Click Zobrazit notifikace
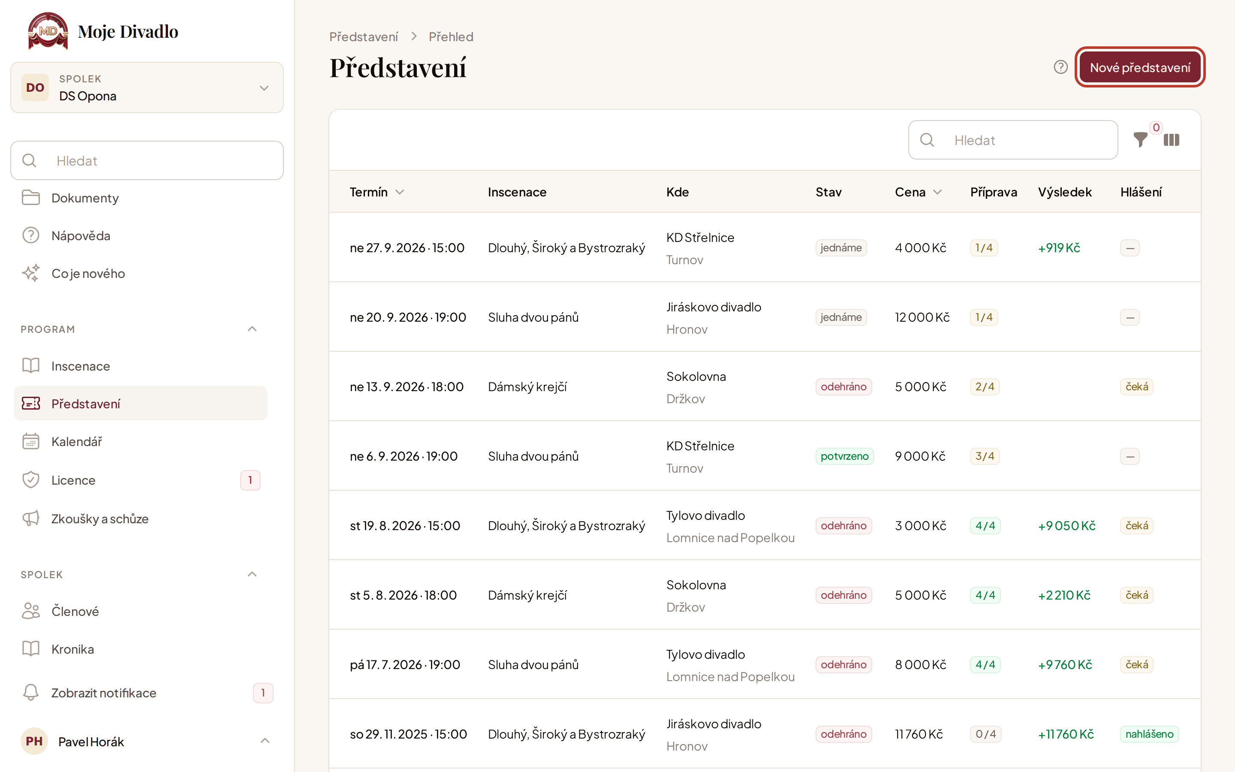Viewport: 1235px width, 772px height. pos(147,692)
